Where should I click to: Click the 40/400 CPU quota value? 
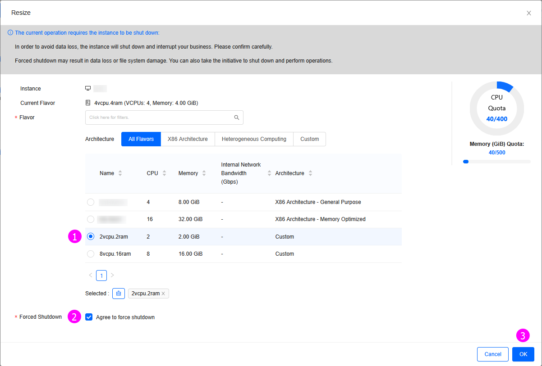click(497, 119)
